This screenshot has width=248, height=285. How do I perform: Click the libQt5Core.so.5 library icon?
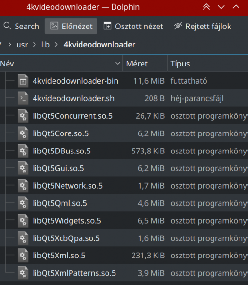[x=23, y=133]
